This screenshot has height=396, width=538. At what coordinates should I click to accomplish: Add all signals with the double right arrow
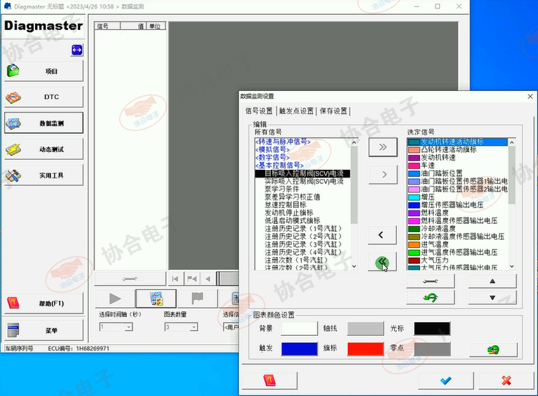point(383,147)
